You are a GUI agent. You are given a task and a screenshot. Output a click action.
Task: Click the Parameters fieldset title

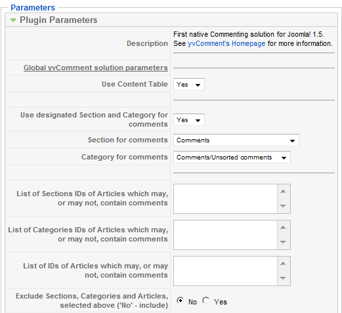coord(33,8)
